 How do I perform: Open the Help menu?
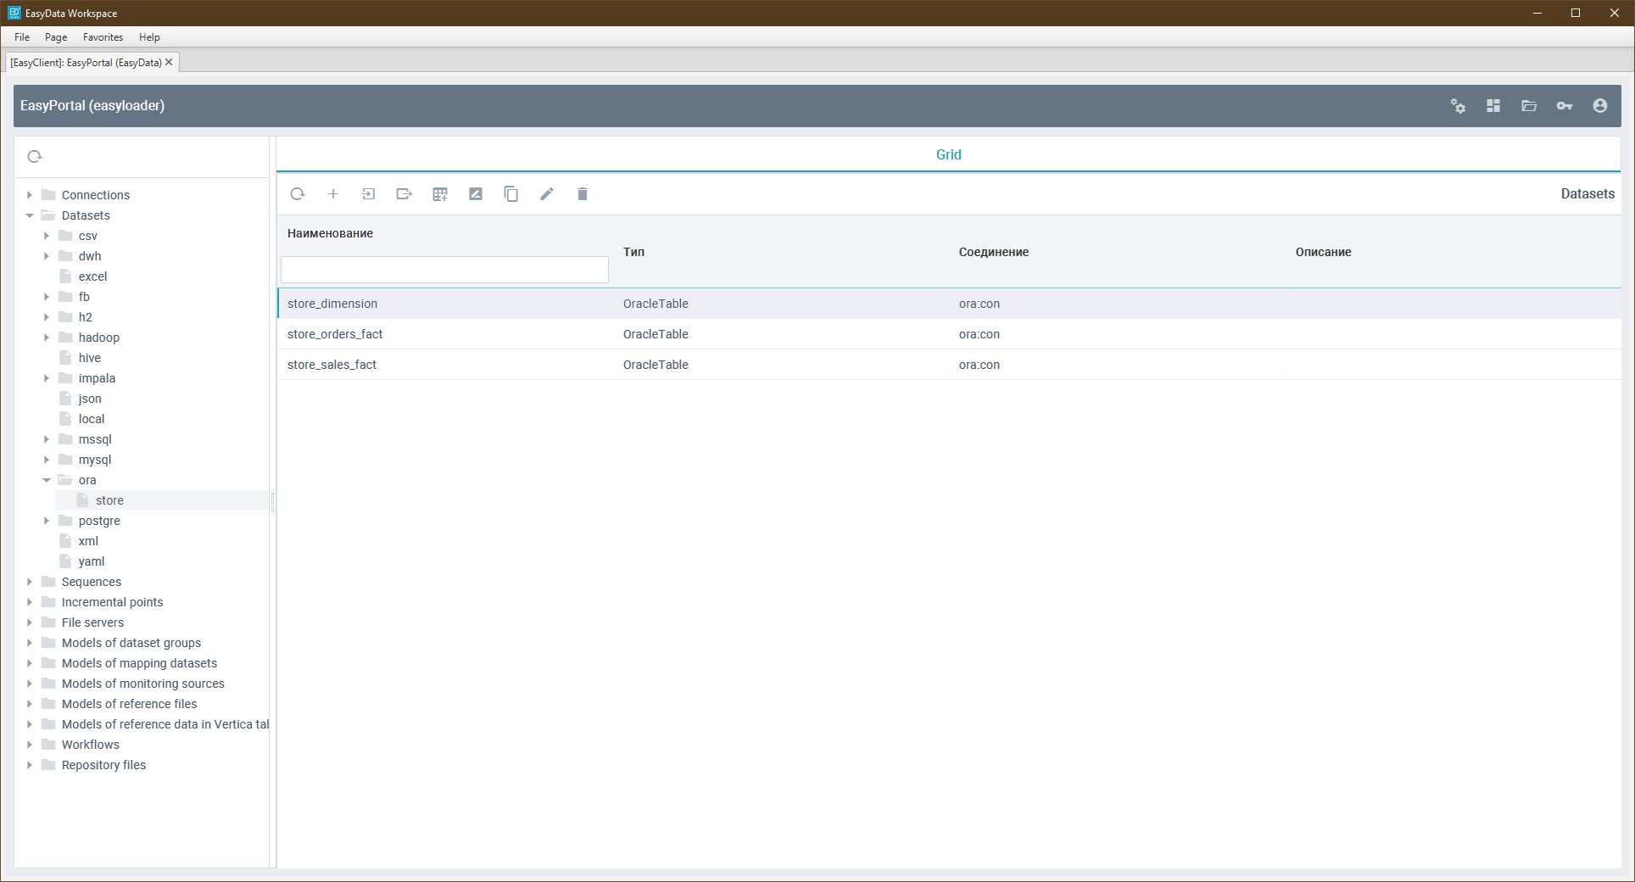pyautogui.click(x=149, y=37)
